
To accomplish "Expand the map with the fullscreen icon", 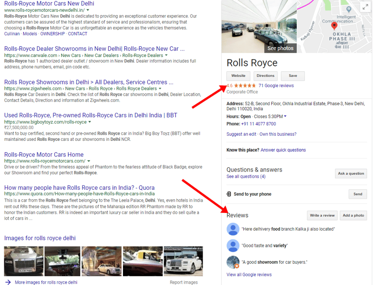I will click(x=365, y=7).
